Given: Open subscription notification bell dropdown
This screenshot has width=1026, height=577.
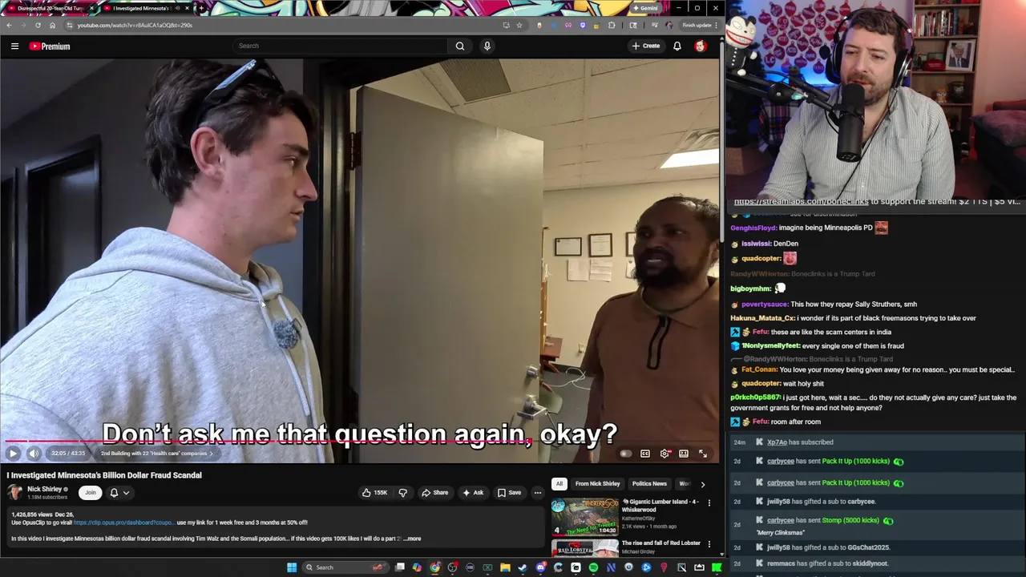Looking at the screenshot, I should coord(119,493).
